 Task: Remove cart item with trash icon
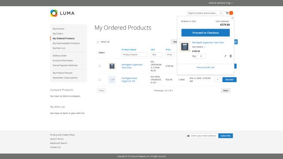(230, 56)
